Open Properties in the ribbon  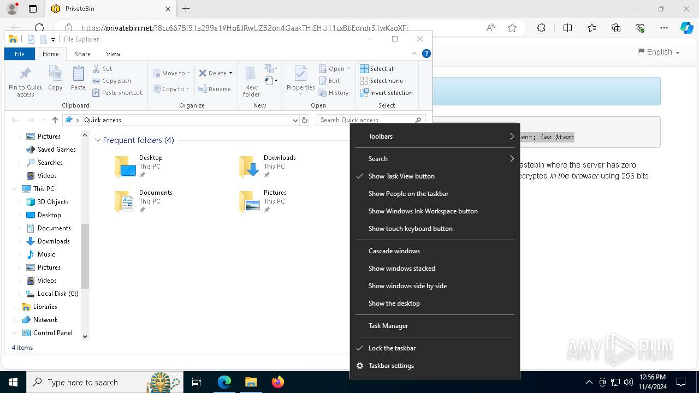(301, 80)
